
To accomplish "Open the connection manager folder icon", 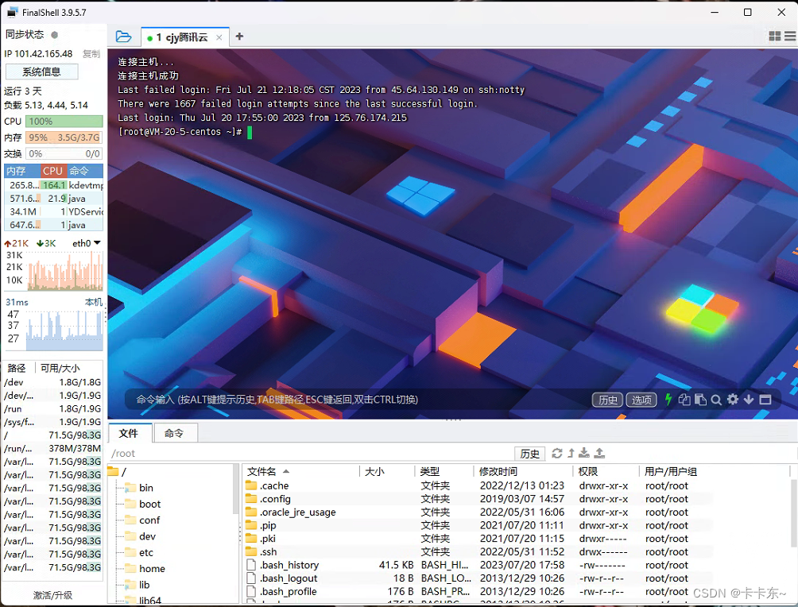I will pos(123,37).
